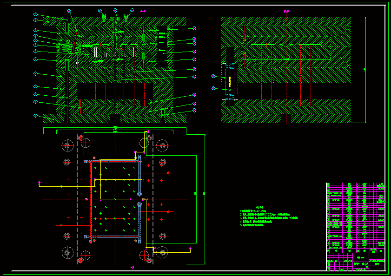Select the parts list table header row

(356, 251)
